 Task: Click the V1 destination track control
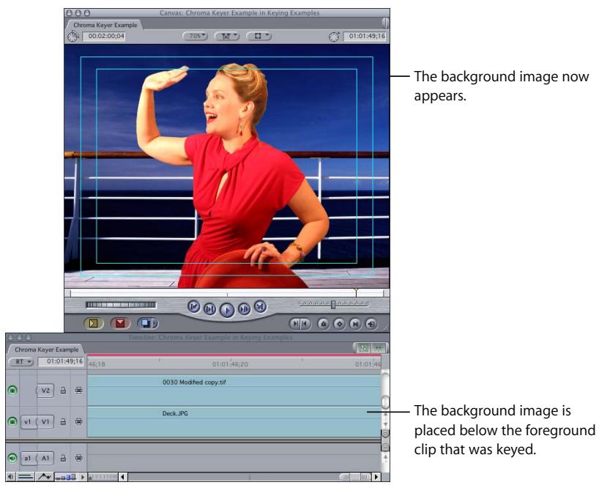[45, 421]
